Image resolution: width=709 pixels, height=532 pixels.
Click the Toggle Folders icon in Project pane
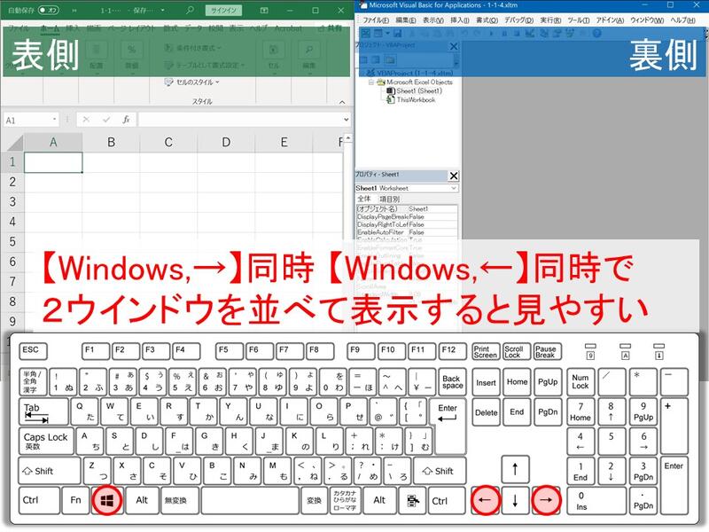coord(391,59)
